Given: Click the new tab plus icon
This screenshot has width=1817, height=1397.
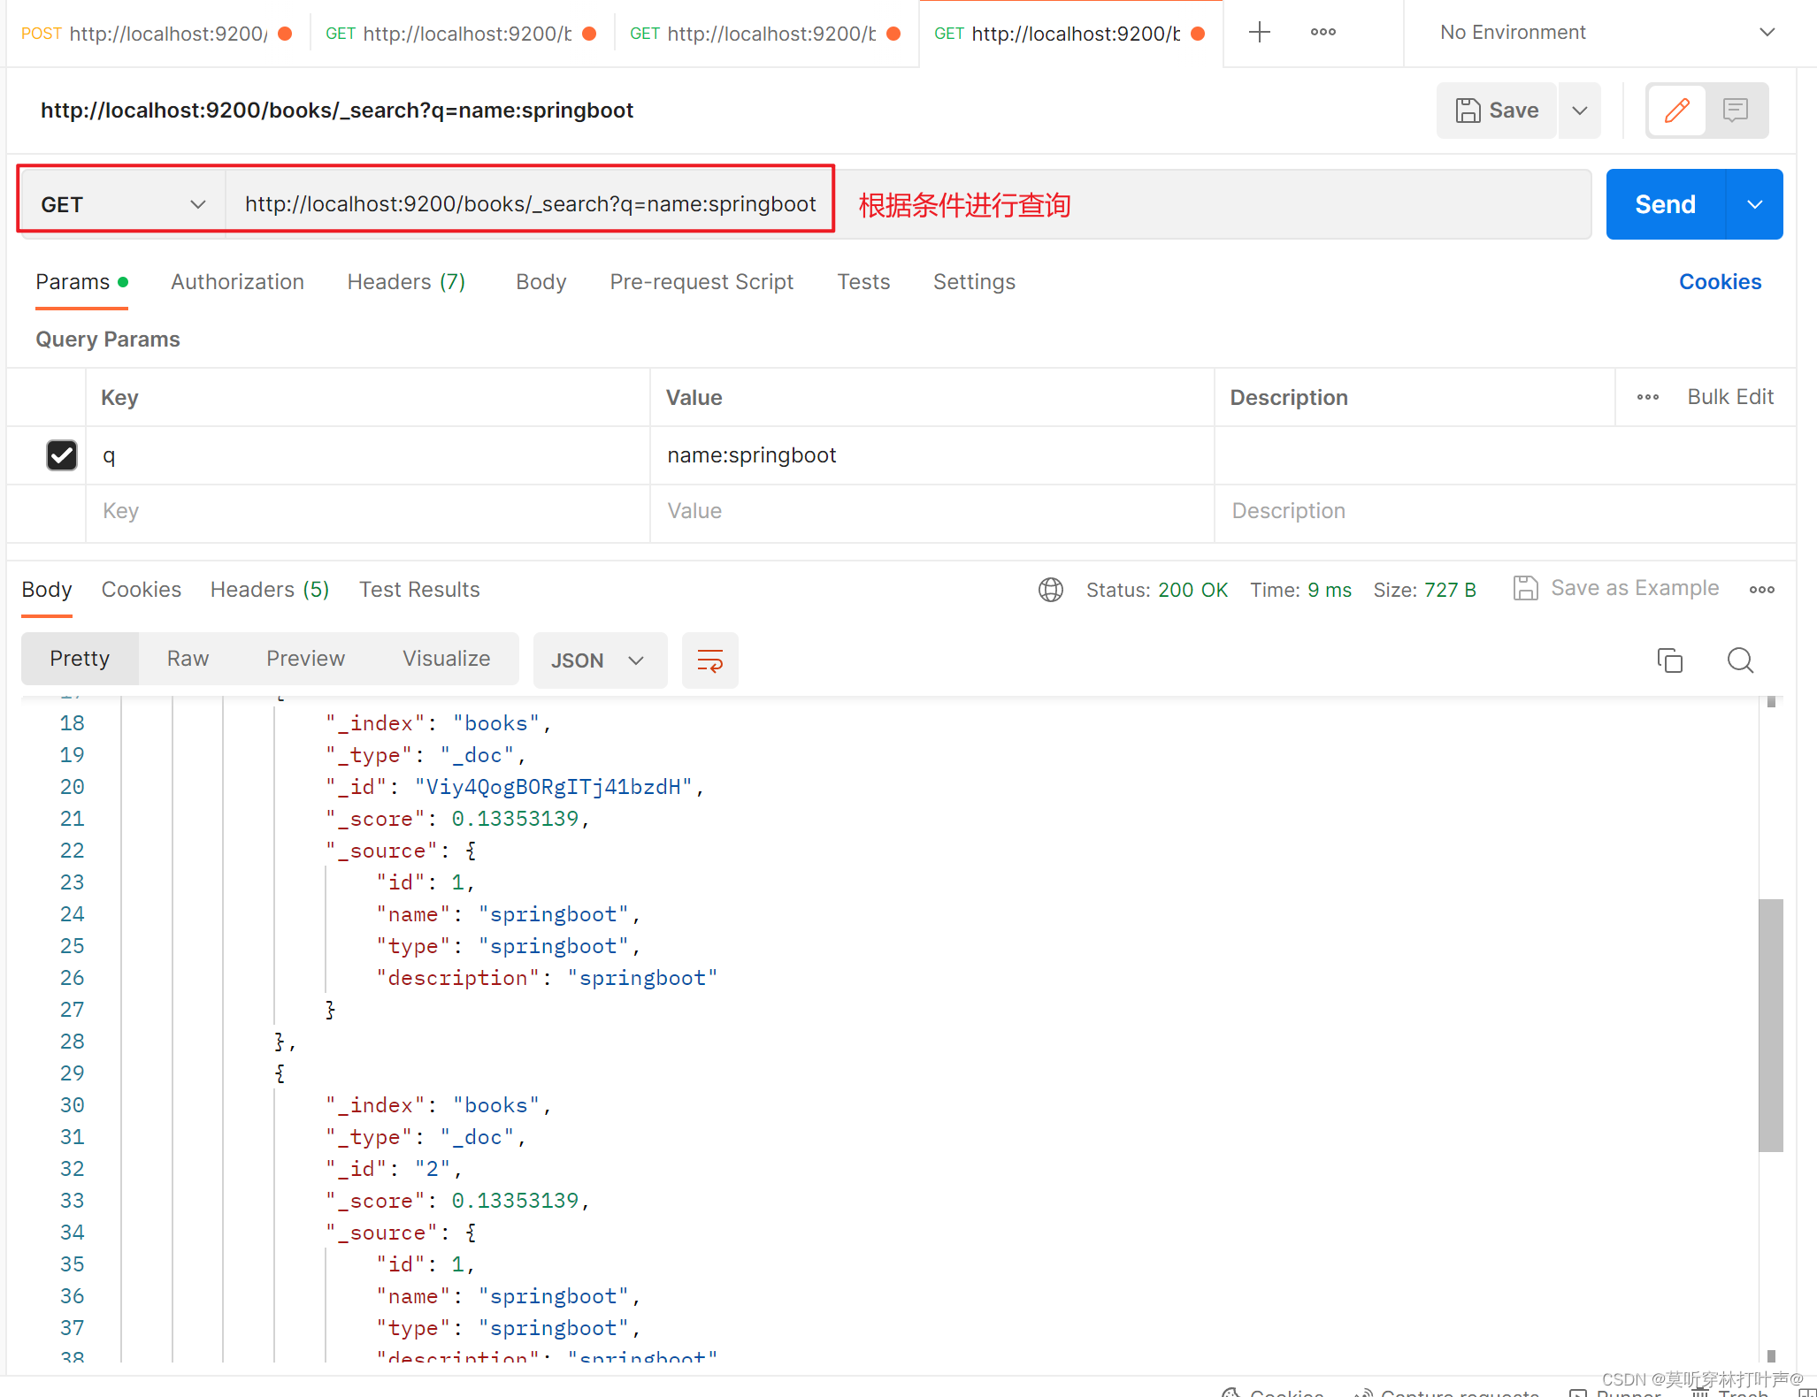Looking at the screenshot, I should [x=1259, y=33].
